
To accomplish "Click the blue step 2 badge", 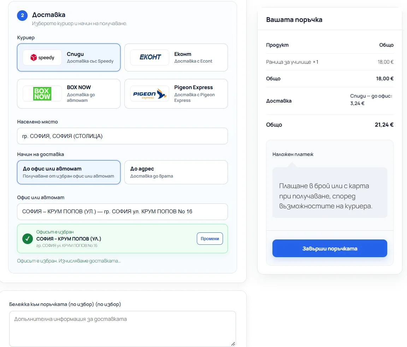I will (x=22, y=15).
